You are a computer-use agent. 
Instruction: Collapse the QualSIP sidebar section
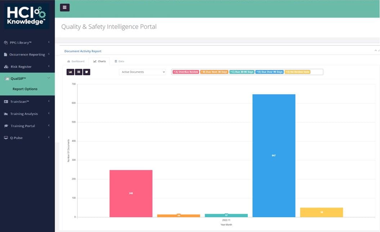tap(49, 78)
